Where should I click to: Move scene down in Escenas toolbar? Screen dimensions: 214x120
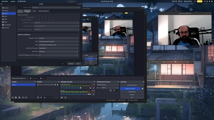click(x=26, y=98)
